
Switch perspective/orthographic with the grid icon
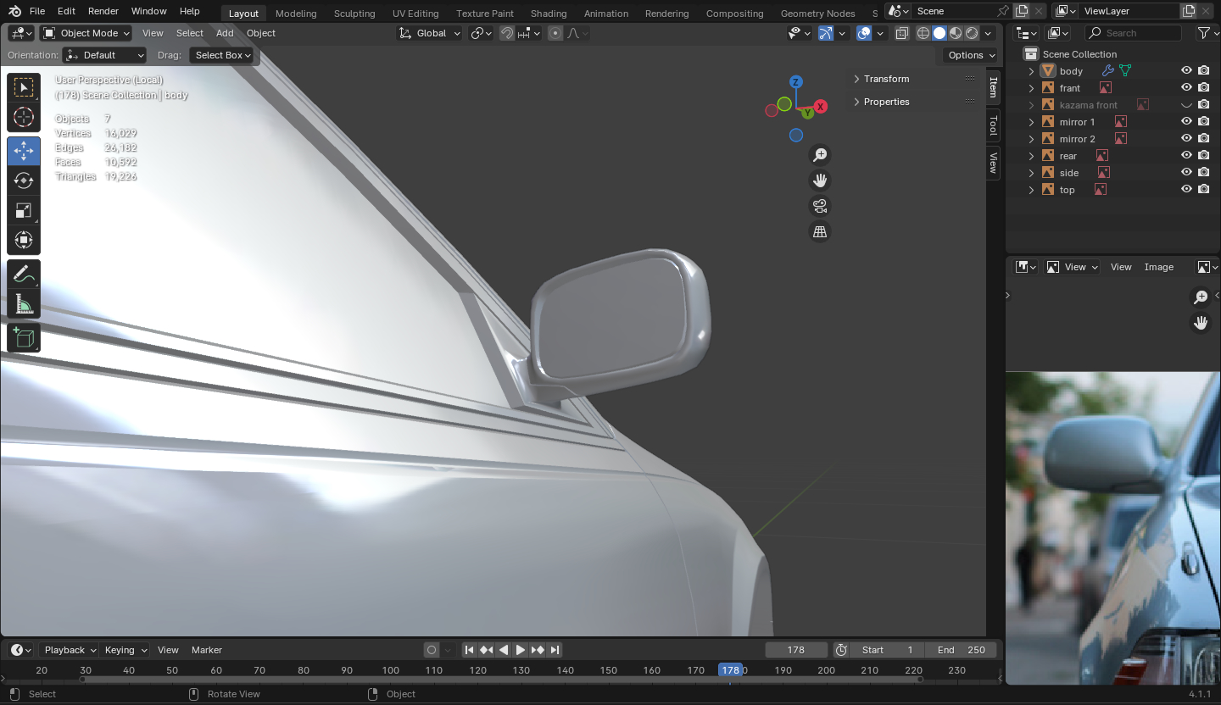[x=820, y=231]
